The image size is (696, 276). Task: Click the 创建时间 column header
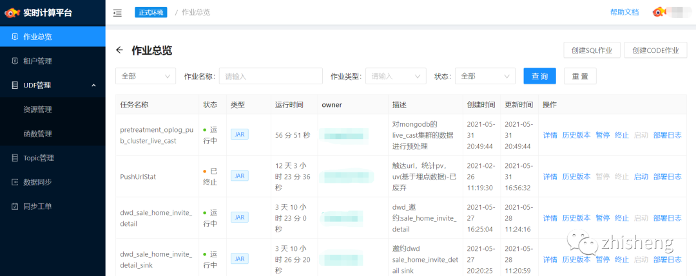point(481,105)
